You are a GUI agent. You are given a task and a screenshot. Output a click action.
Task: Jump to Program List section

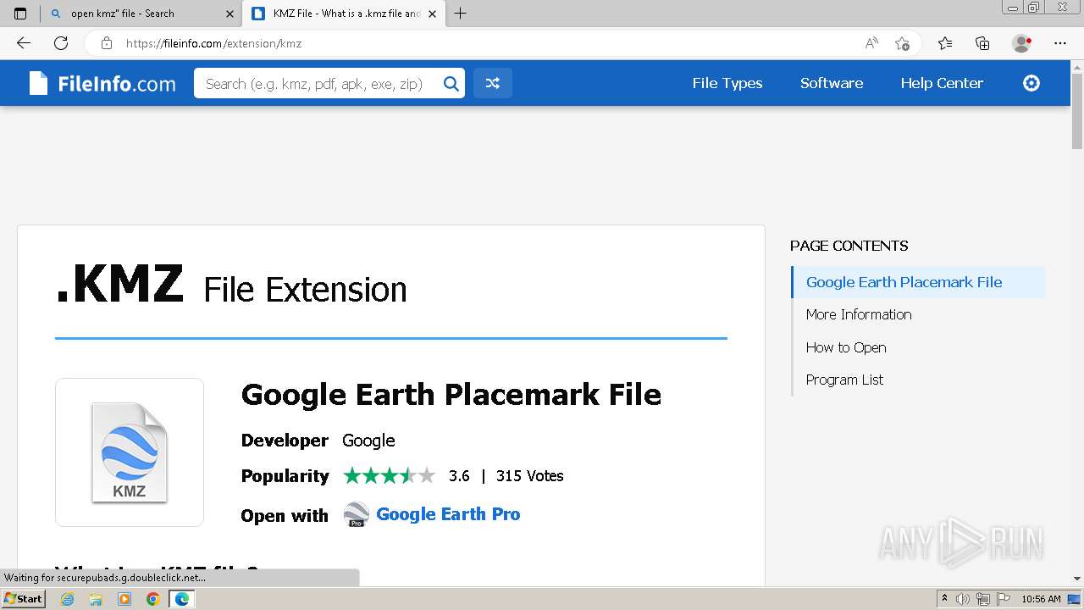[x=844, y=380]
